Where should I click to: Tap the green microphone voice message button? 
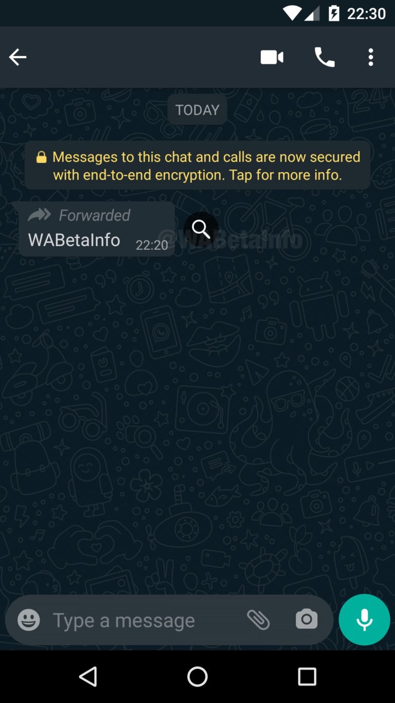click(365, 620)
